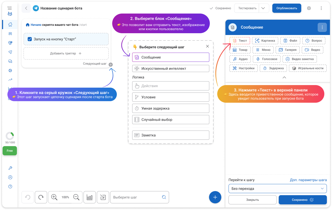Close the «Выберите следующий шаг» popup

(208, 46)
